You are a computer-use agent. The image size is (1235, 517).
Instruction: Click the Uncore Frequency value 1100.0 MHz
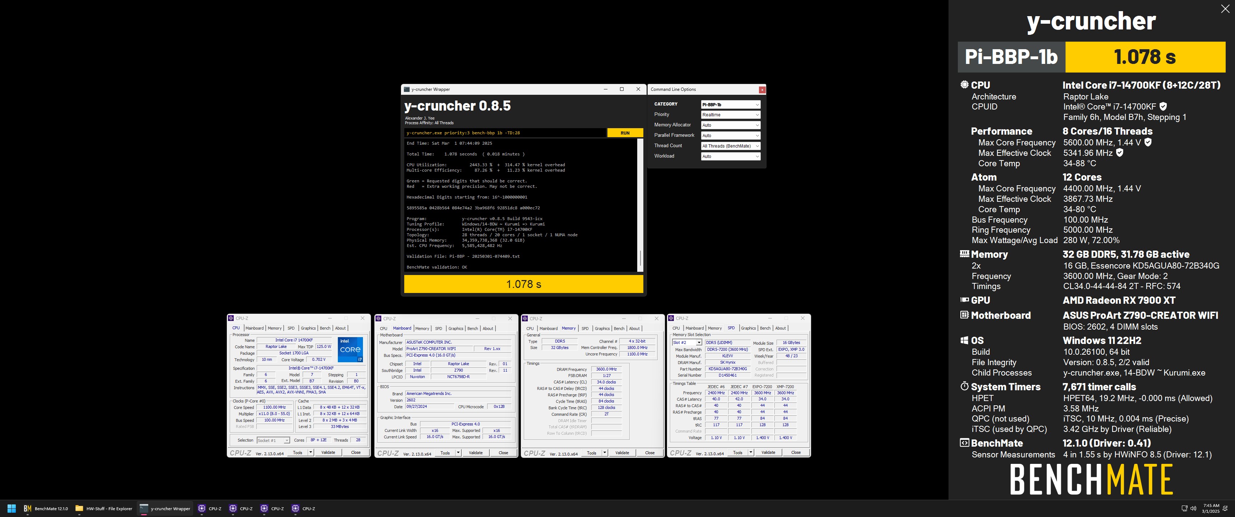[x=637, y=354]
